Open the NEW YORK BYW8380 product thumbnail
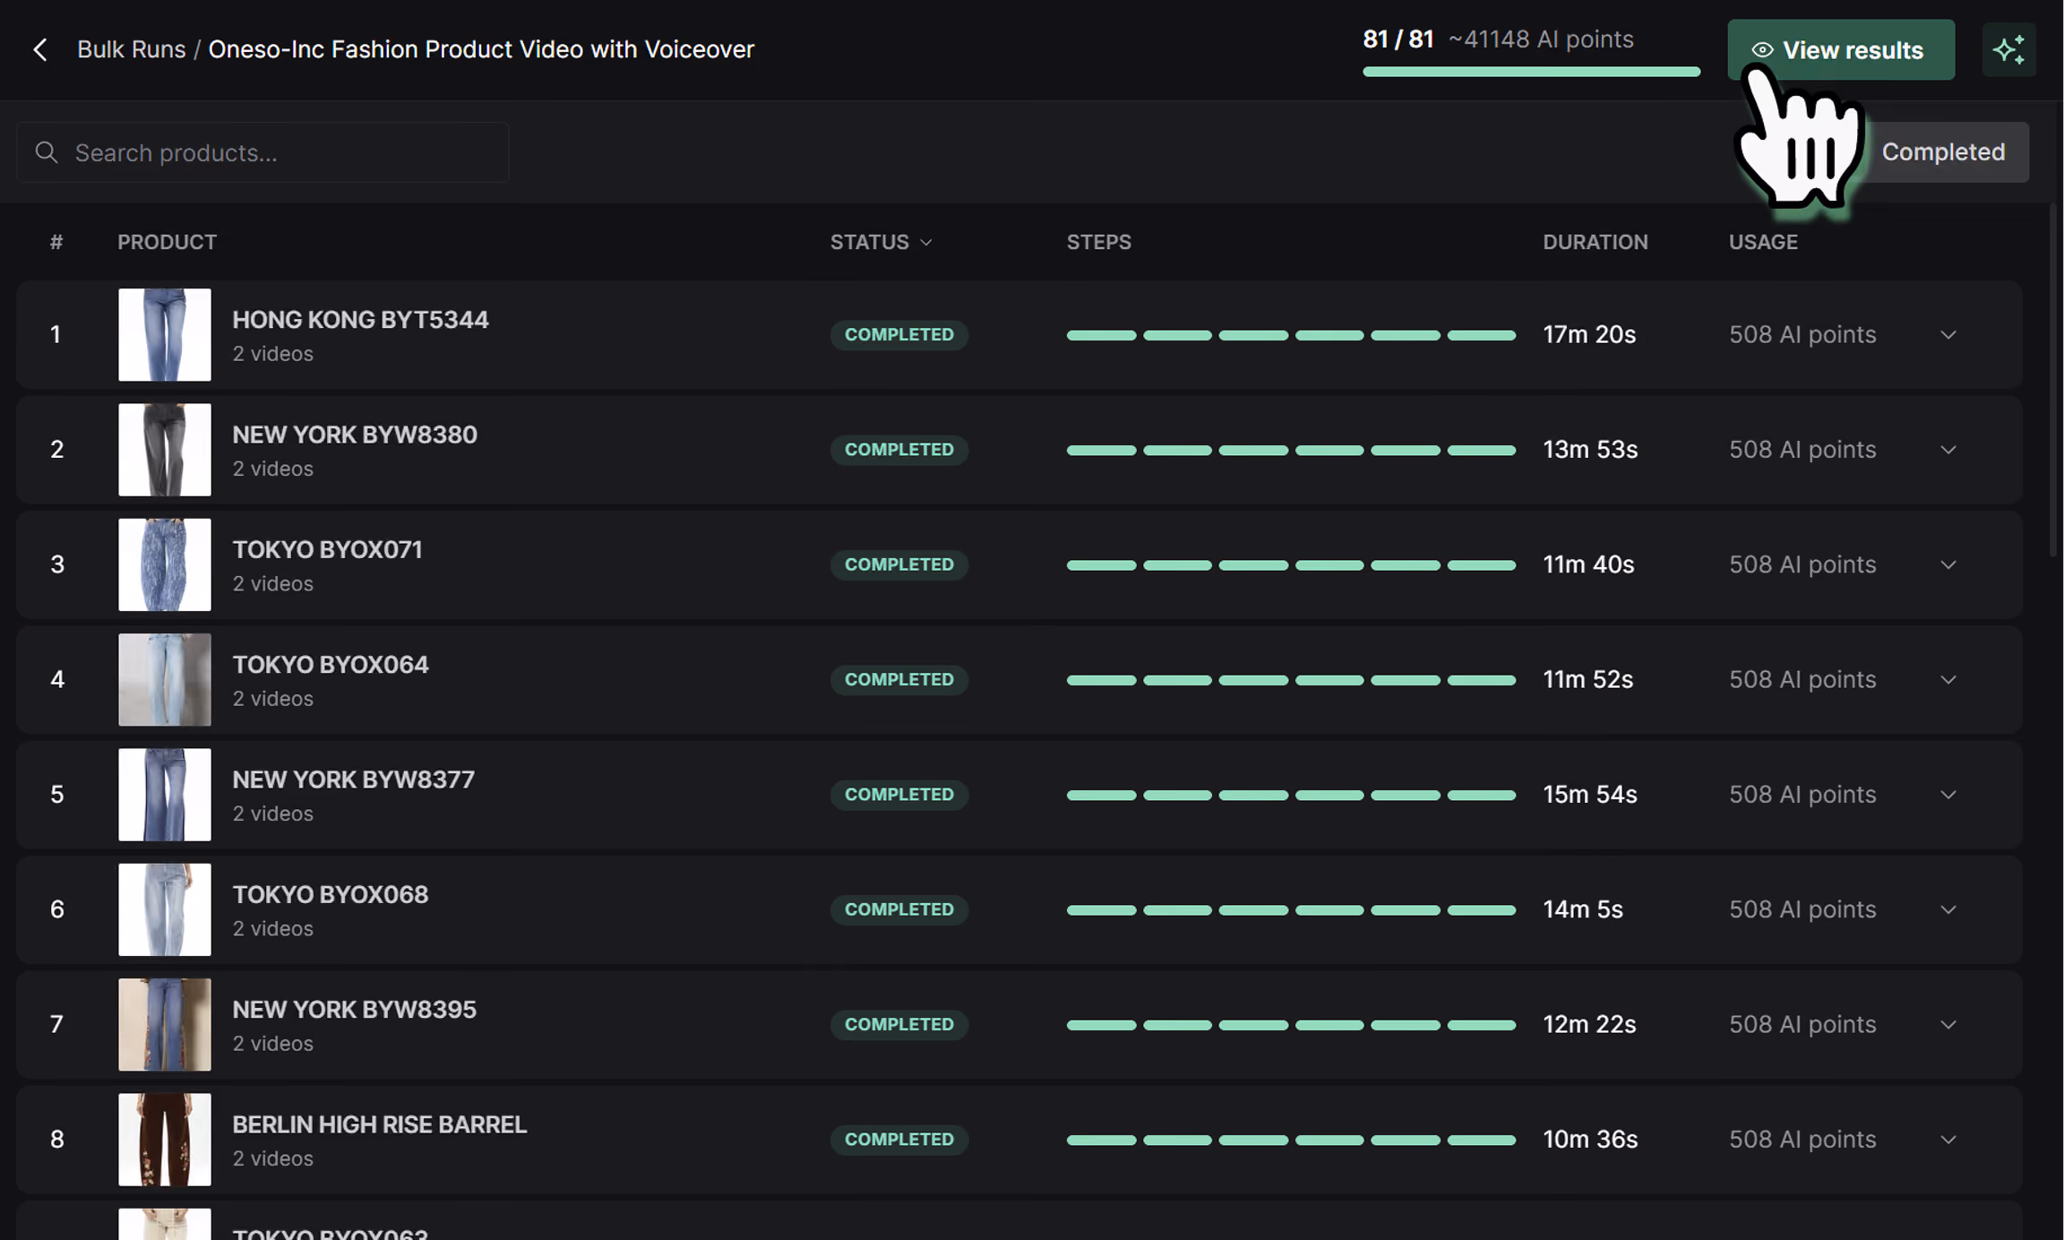This screenshot has width=2064, height=1240. 165,450
